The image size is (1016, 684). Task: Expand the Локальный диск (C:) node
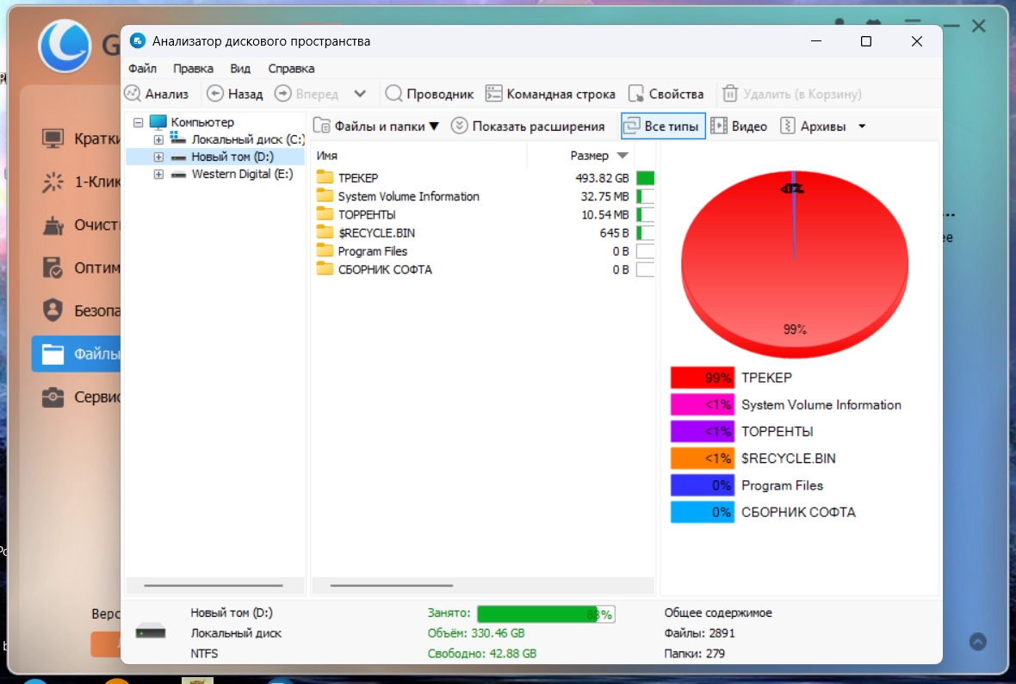(x=158, y=139)
